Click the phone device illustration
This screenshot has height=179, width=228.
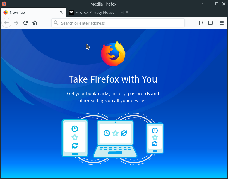coord(155,138)
